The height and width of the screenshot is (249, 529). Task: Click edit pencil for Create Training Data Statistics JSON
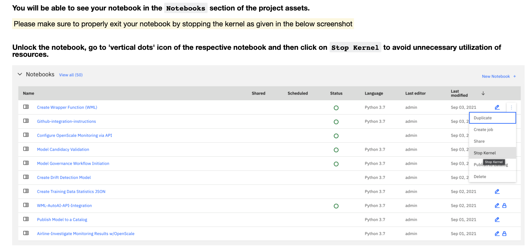point(497,191)
